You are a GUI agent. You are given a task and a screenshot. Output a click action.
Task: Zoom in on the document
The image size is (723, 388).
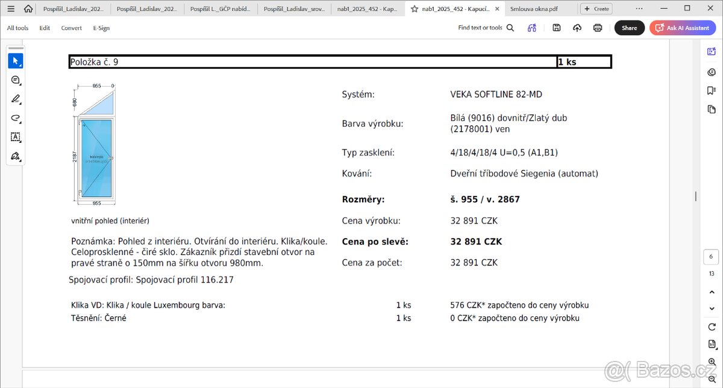click(712, 361)
